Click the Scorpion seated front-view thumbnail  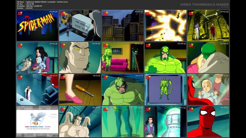[x=166, y=57]
